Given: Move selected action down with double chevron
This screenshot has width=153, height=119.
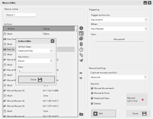Looking at the screenshot, I should pyautogui.click(x=81, y=78).
